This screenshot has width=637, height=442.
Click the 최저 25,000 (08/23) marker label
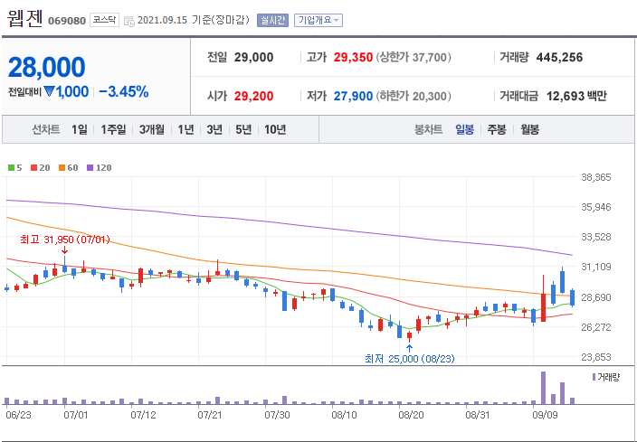click(410, 359)
